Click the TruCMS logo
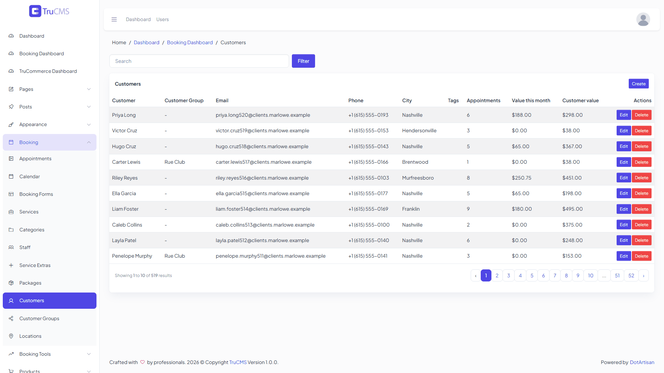Image resolution: width=664 pixels, height=373 pixels. 49,11
